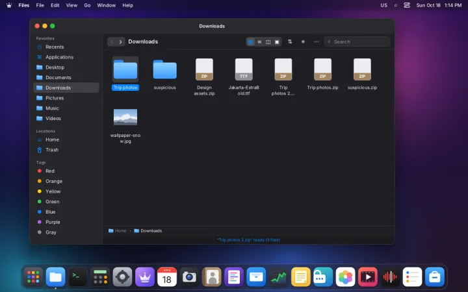Open Stocks chart app from the dock
Image resolution: width=468 pixels, height=292 pixels.
click(x=278, y=277)
